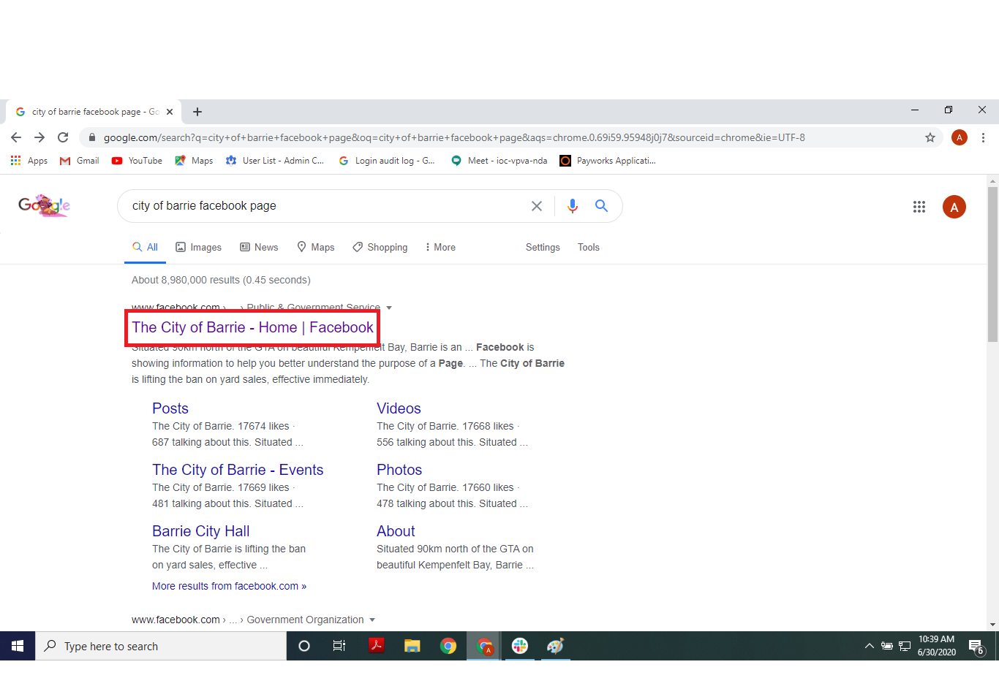
Task: Open the Posts sitelink
Action: coord(170,408)
